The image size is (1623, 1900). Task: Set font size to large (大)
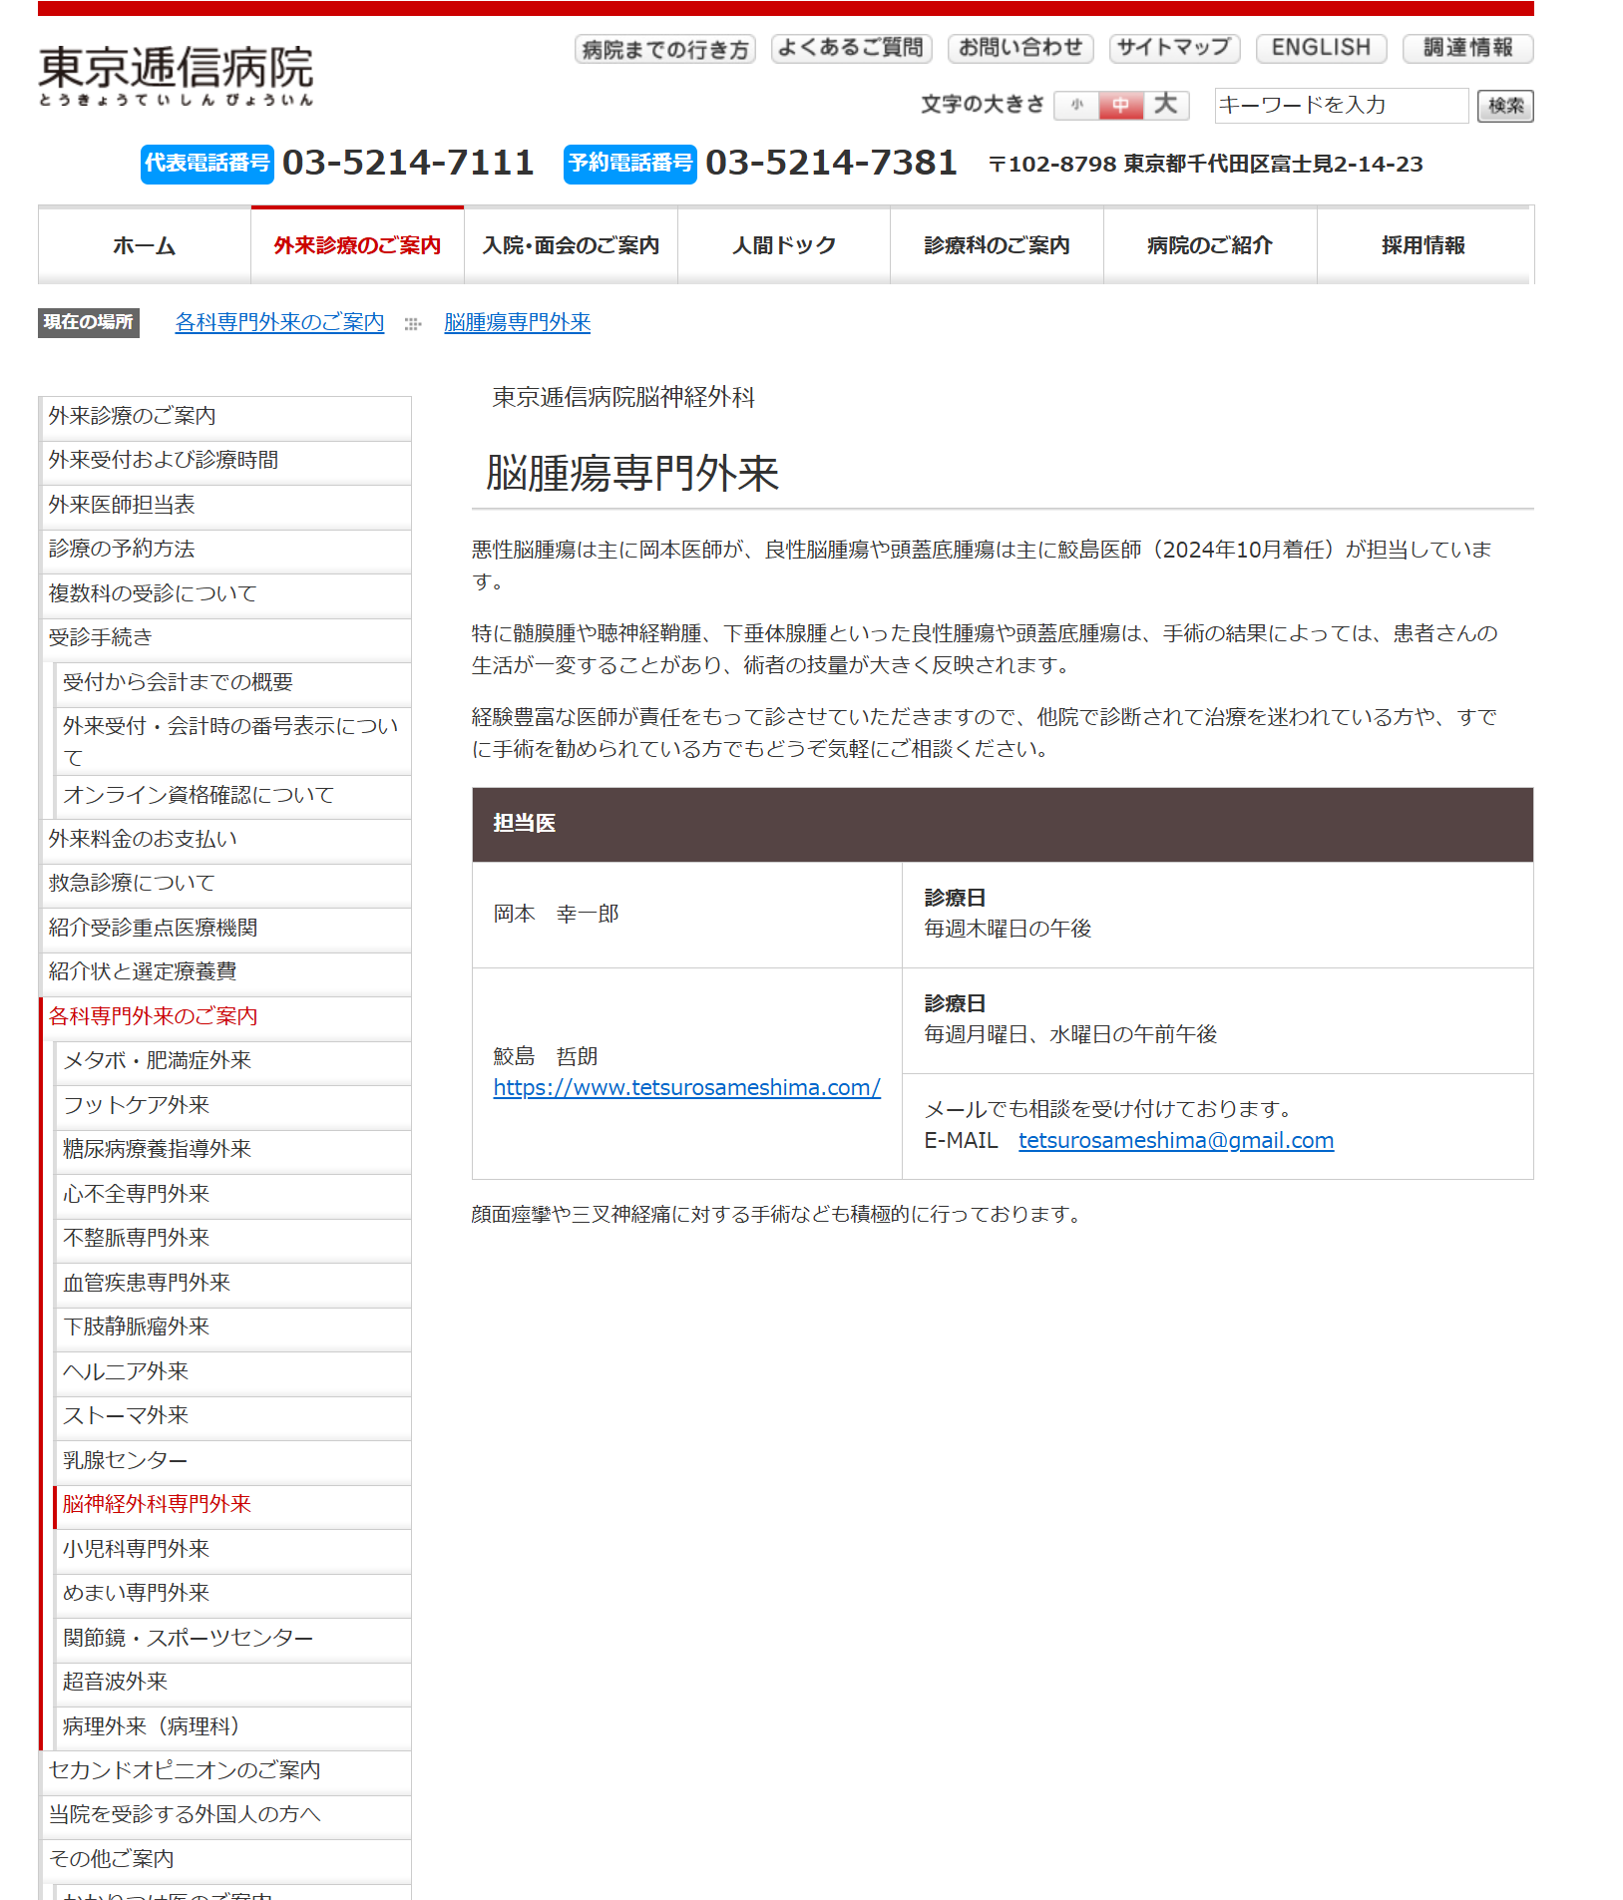[1165, 105]
